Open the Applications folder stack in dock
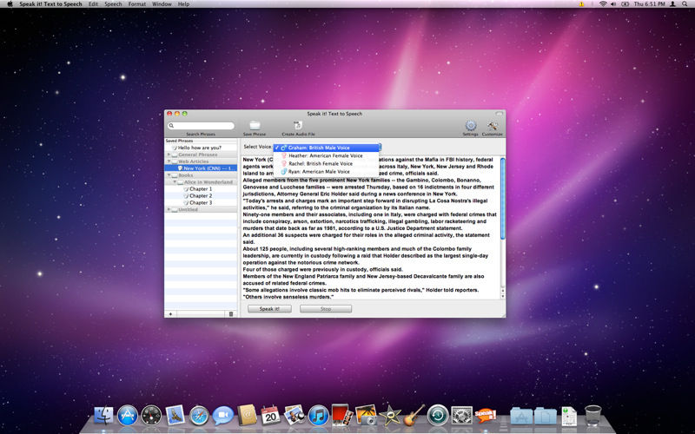Image resolution: width=695 pixels, height=434 pixels. pos(521,417)
